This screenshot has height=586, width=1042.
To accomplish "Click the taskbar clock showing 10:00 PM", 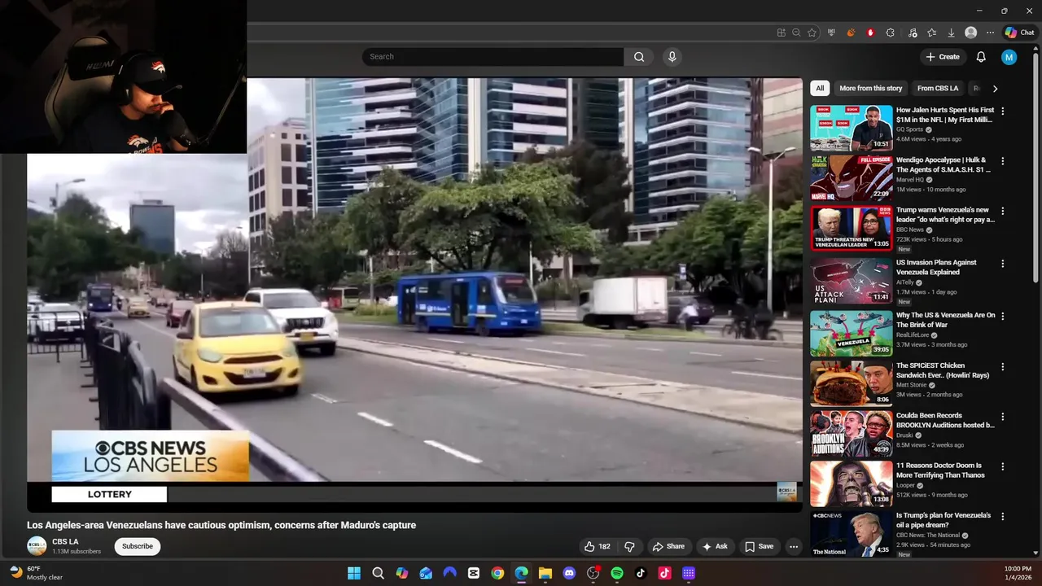I will pyautogui.click(x=1018, y=573).
